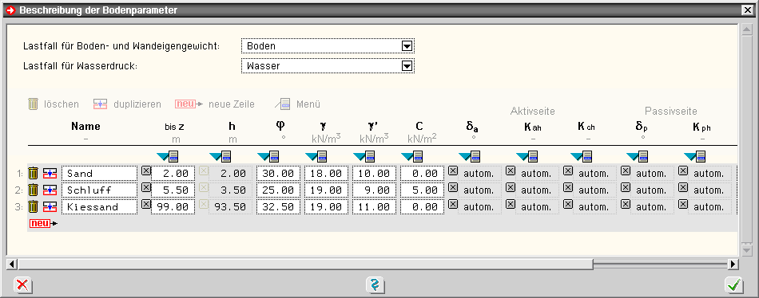Click trash icon for Kiessand row

tap(33, 206)
